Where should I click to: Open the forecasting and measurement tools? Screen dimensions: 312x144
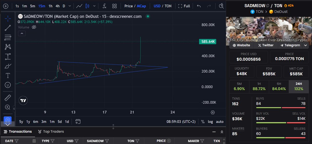click(8, 56)
